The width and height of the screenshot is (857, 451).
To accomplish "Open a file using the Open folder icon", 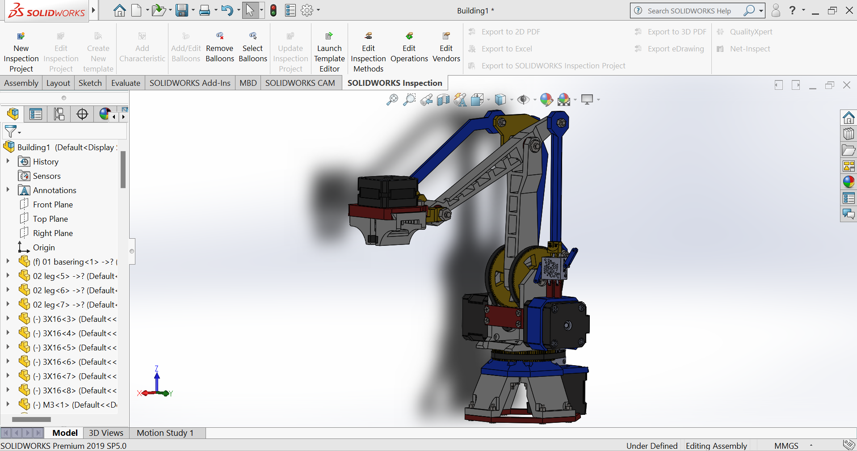I will click(x=158, y=10).
